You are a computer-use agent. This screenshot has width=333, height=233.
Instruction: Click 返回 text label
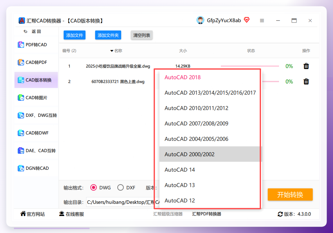point(36,31)
